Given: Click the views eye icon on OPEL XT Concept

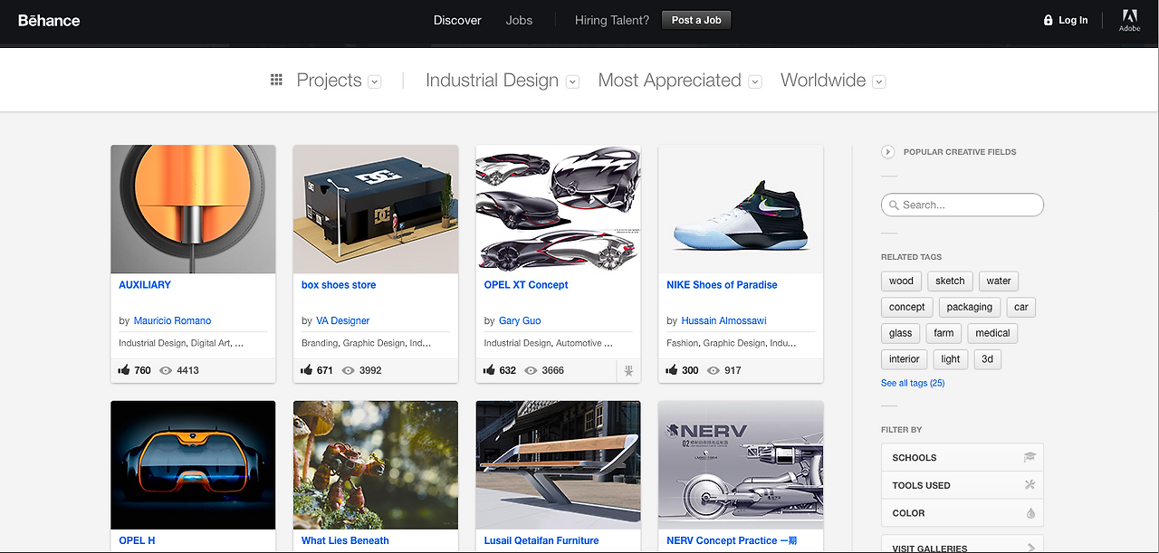Looking at the screenshot, I should [531, 370].
